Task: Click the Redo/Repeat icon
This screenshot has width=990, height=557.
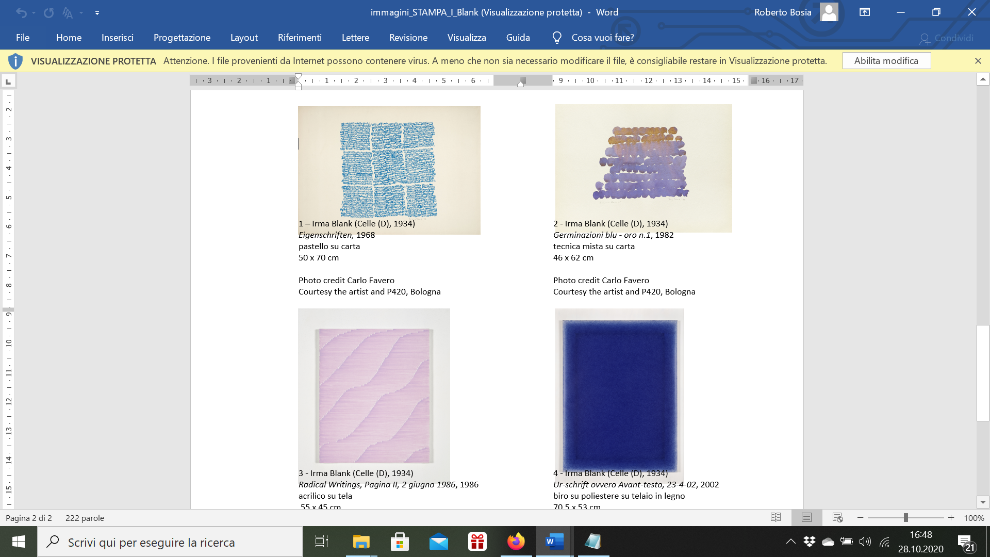Action: tap(48, 12)
